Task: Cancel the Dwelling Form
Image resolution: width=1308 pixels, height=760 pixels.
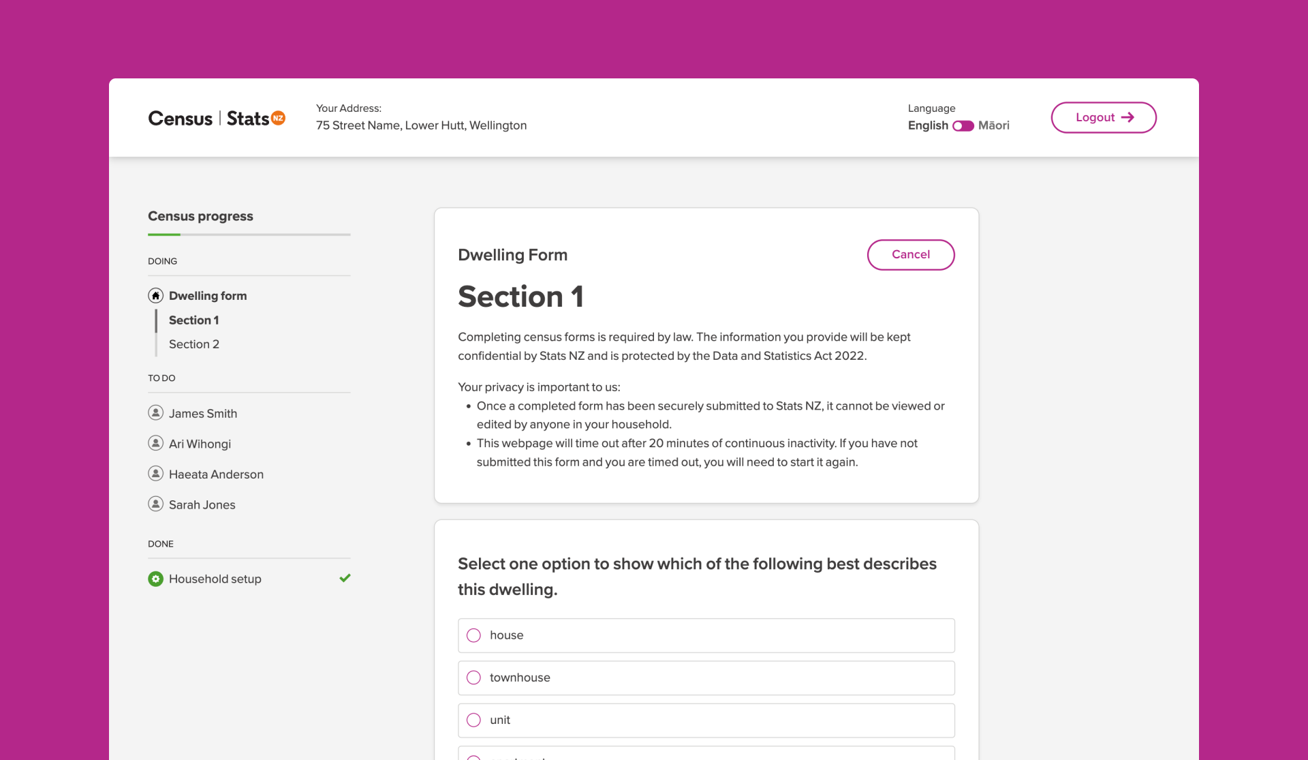Action: (x=910, y=254)
